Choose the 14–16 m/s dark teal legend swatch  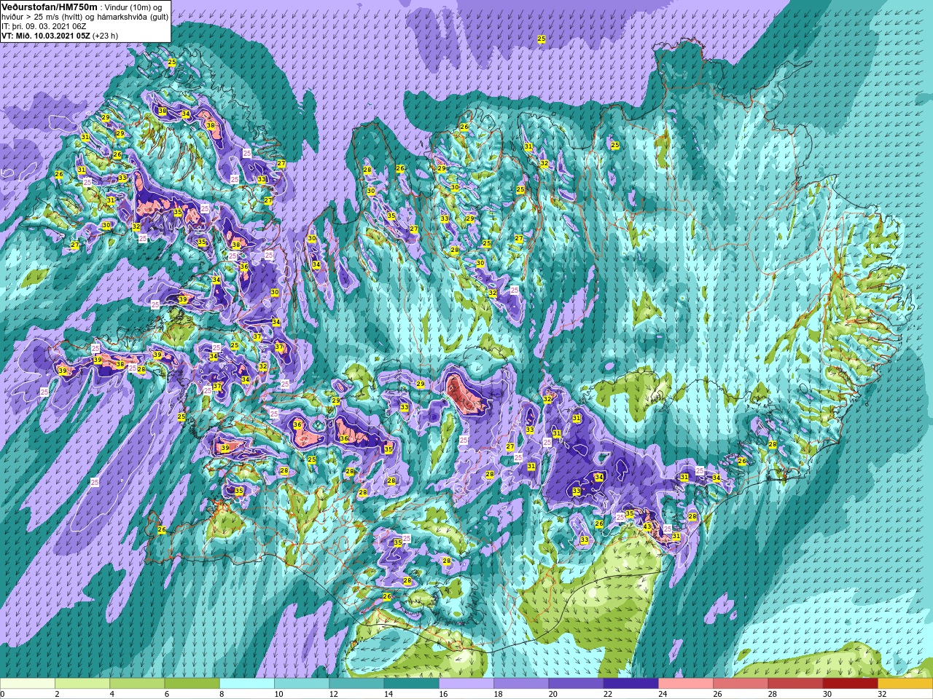(412, 684)
